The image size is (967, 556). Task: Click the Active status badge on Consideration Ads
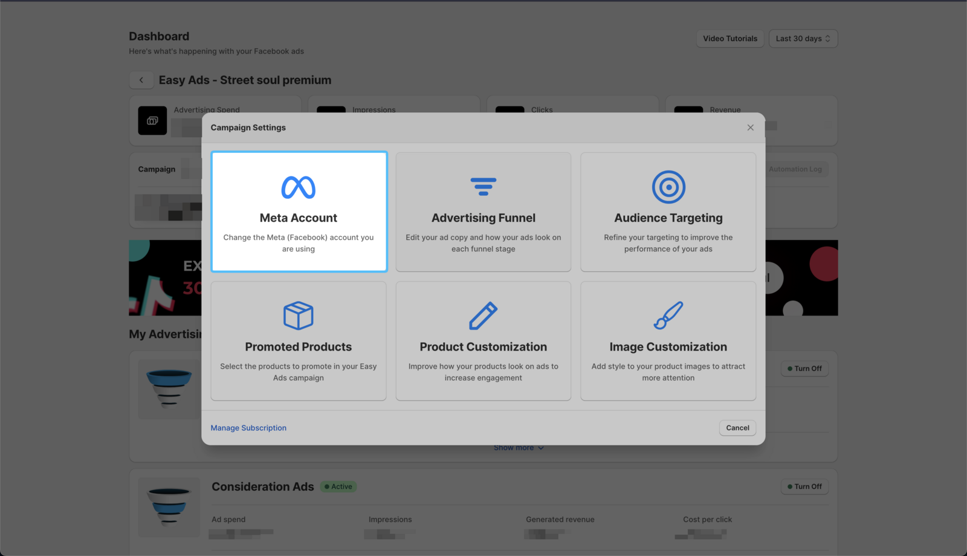pos(338,486)
